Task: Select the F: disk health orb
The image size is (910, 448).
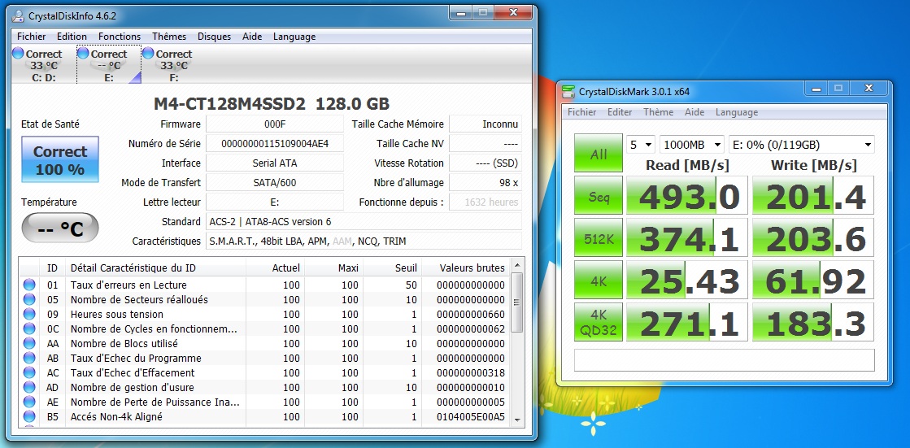Action: [x=148, y=54]
